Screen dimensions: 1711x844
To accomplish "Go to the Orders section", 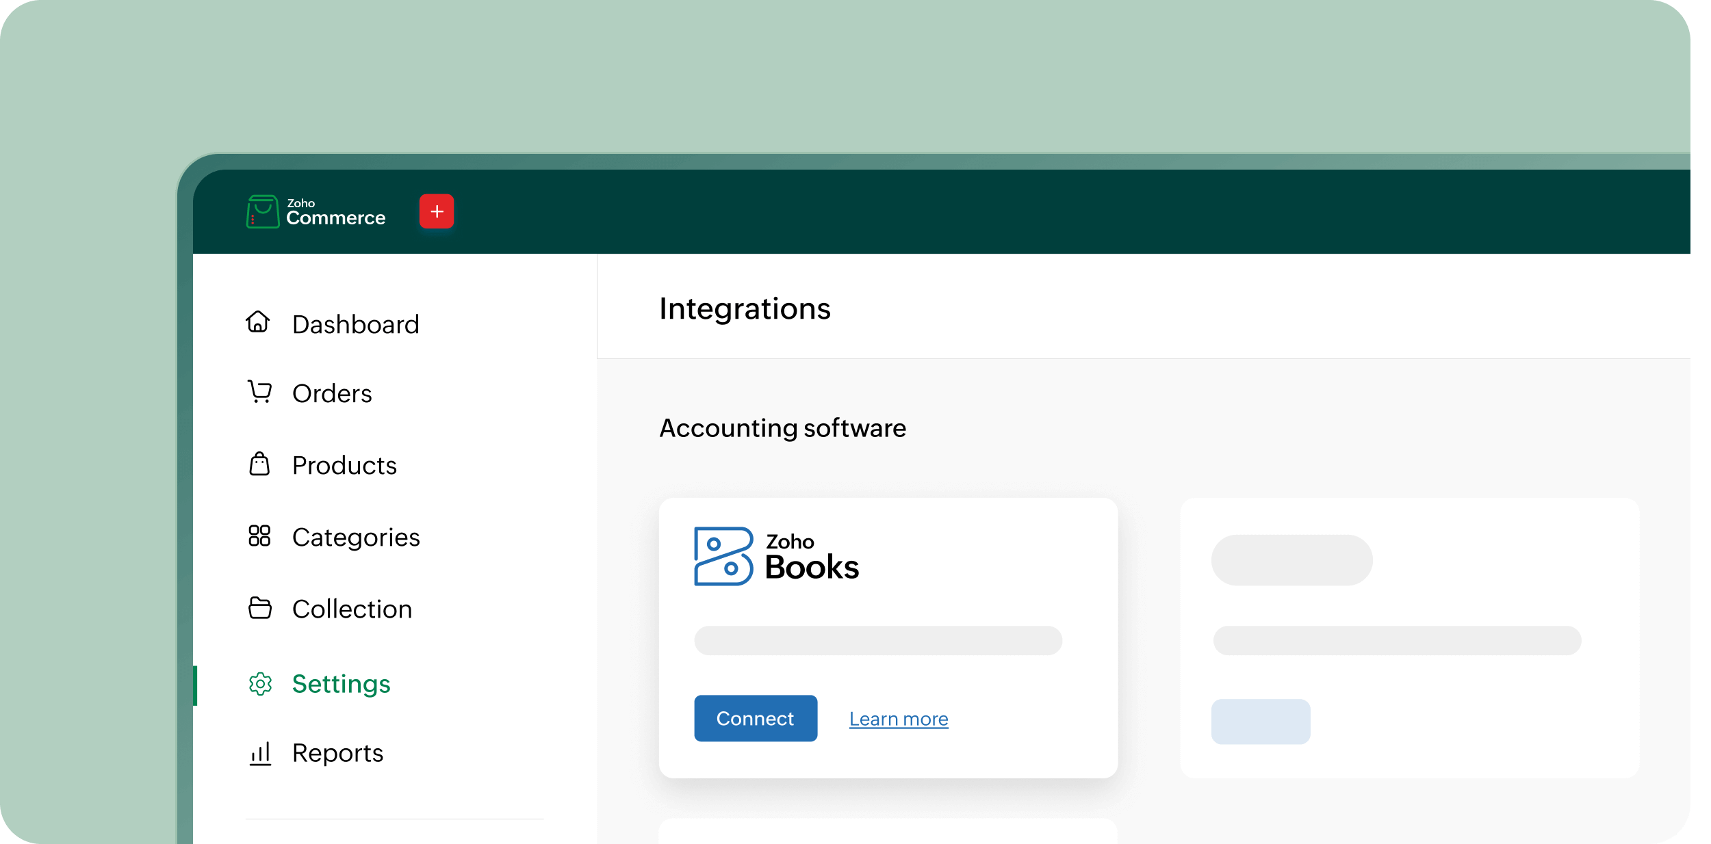I will point(332,393).
